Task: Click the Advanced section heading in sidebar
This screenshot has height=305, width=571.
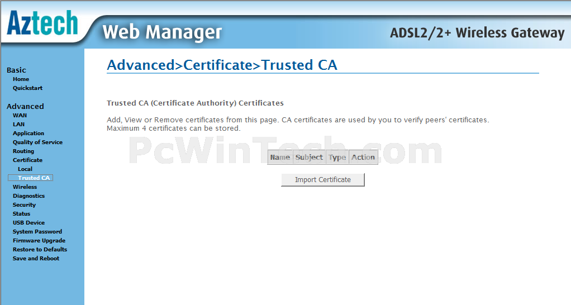Action: (x=25, y=106)
